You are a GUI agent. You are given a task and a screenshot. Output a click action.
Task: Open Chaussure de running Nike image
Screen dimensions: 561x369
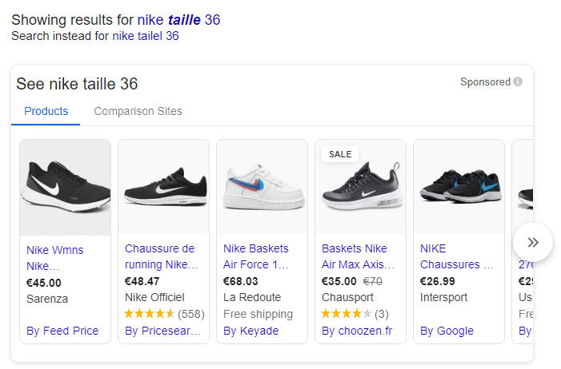pyautogui.click(x=163, y=186)
